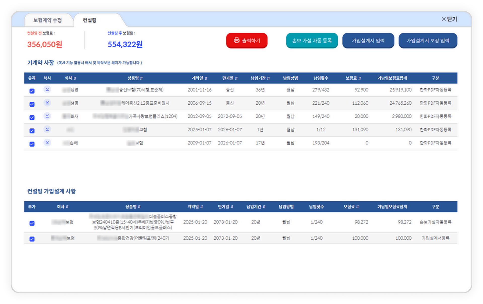
Task: Click the red 출력하기 print button
Action: 247,40
